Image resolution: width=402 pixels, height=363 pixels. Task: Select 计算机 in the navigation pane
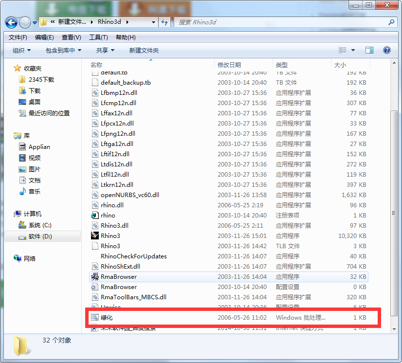(x=32, y=214)
